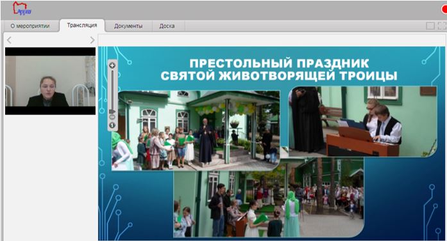Go to the previous video with left arrow
This screenshot has height=241, width=447.
coord(9,40)
